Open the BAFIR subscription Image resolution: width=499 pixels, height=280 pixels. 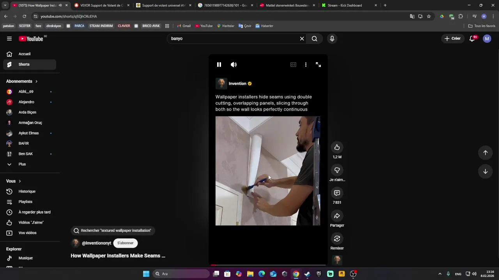(x=30, y=143)
